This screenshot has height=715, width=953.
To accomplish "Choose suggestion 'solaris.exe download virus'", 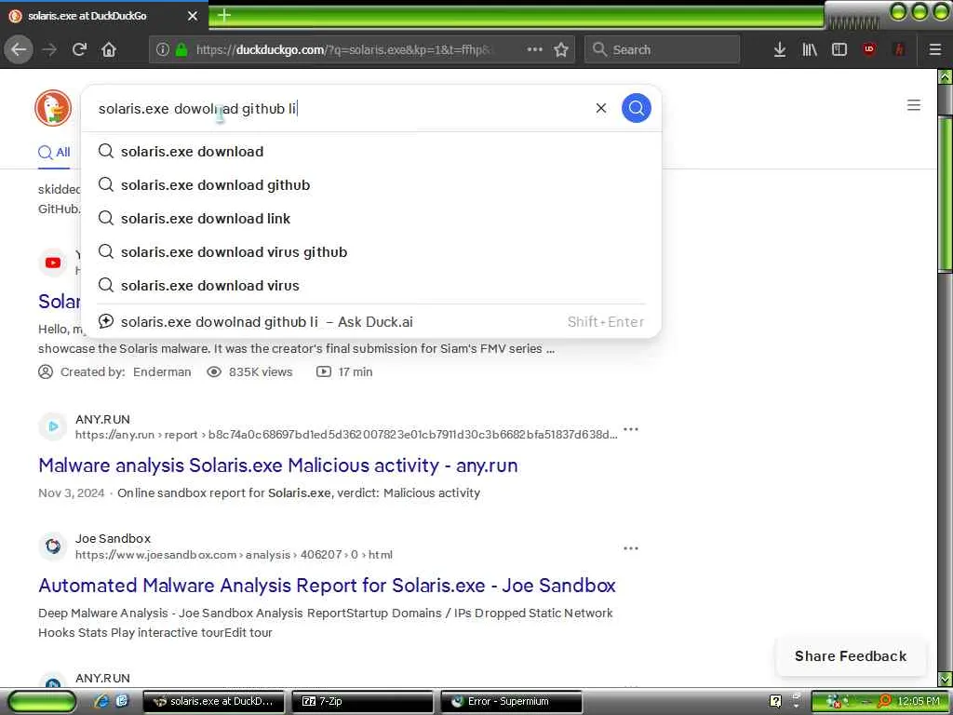I will pyautogui.click(x=370, y=285).
